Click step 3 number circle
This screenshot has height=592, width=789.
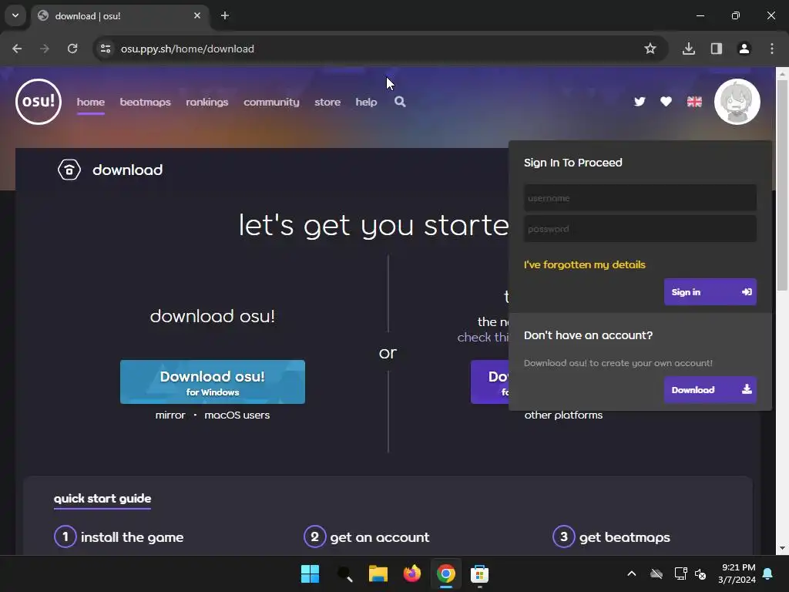(563, 536)
